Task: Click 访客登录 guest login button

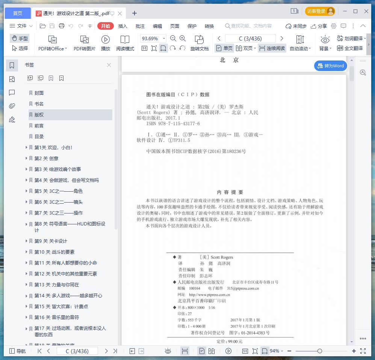Action: tap(320, 11)
